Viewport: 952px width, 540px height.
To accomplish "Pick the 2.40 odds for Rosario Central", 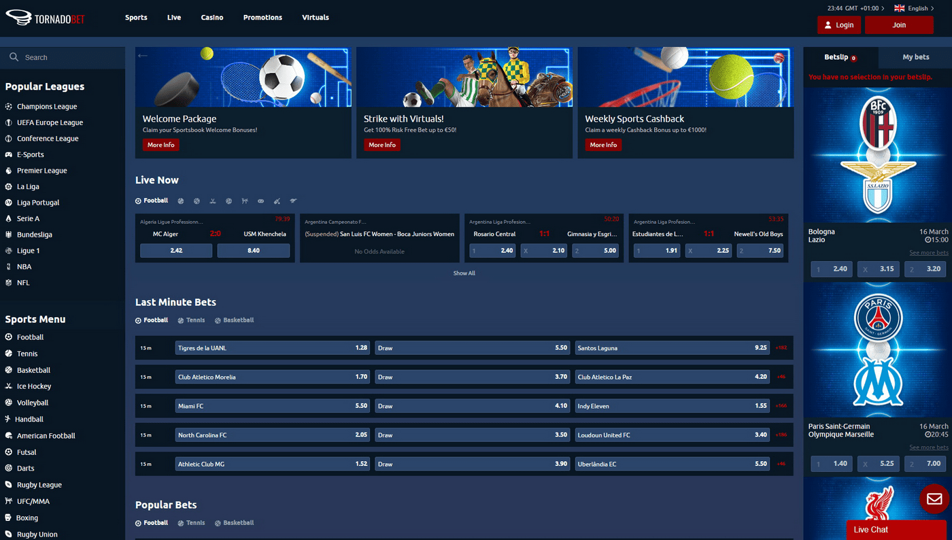I will [x=492, y=250].
